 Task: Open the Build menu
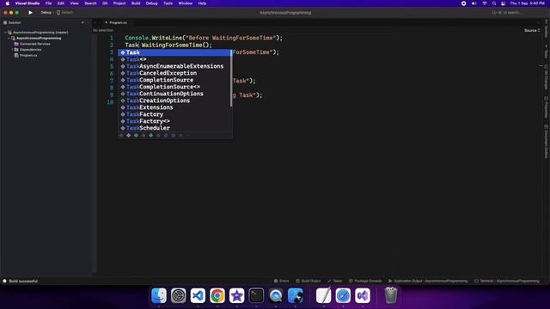[136, 3]
